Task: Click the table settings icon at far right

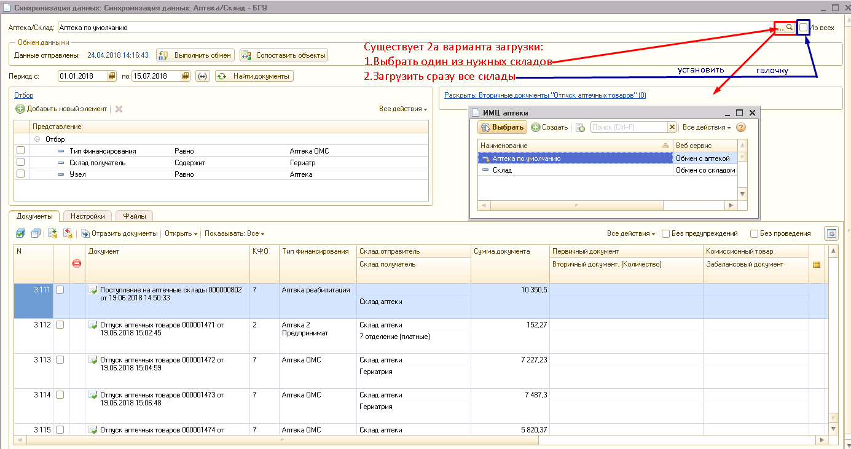Action: coord(831,233)
